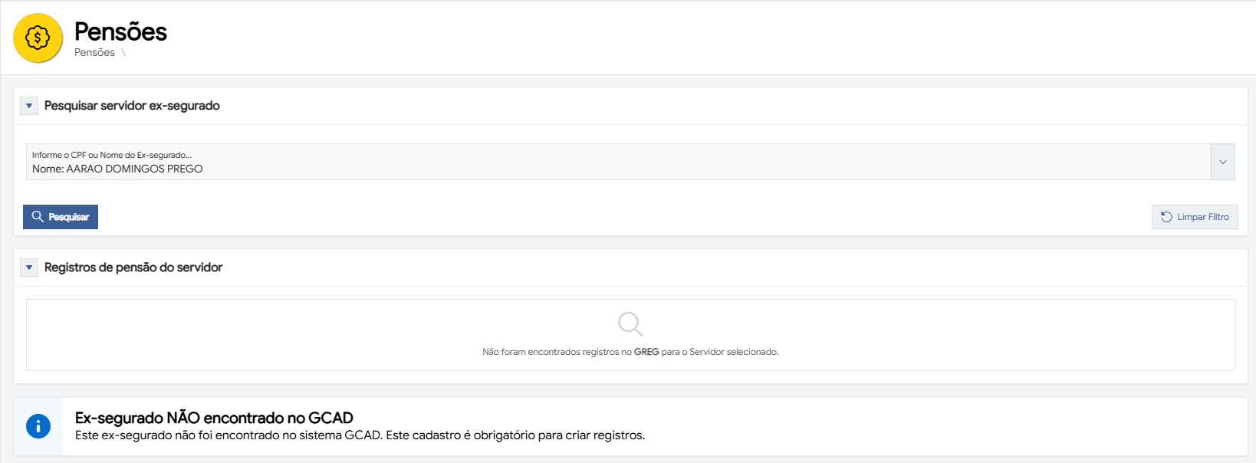
Task: Click the 'Não foram encontrados registros' message
Action: pos(630,352)
